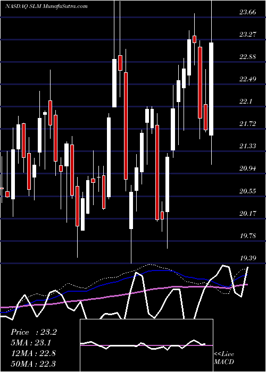Viewport: 266px width, 372px height.
Task: Click the <<Live MACD label
Action: 224,358
